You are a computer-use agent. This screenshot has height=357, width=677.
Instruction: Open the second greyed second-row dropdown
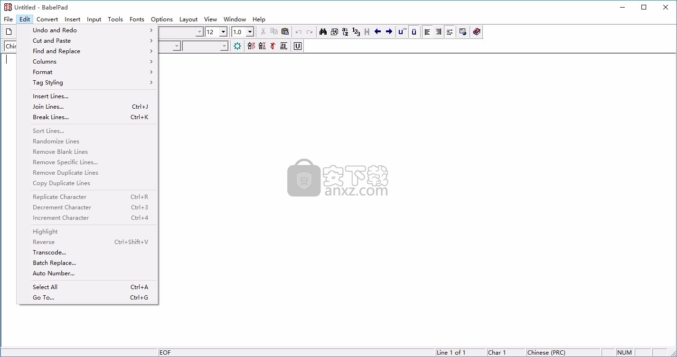(225, 46)
